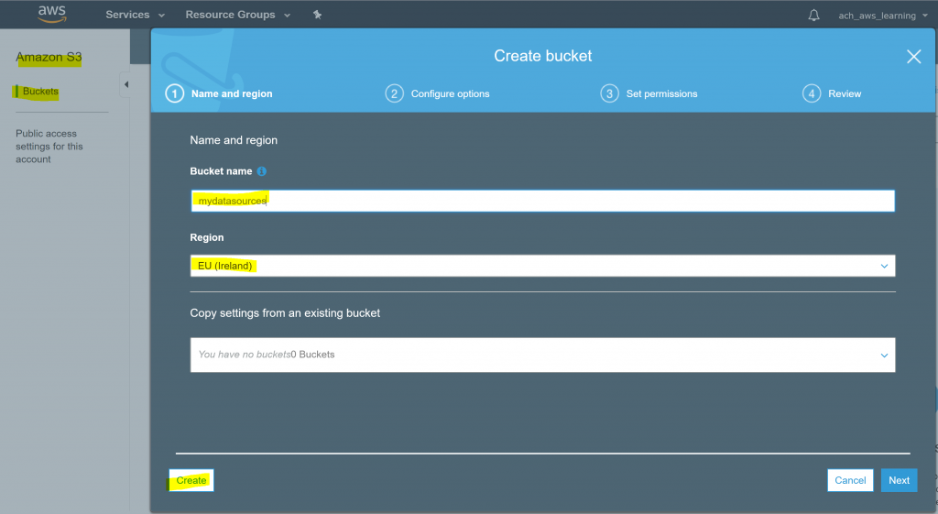
Task: Open Public access settings for this account
Action: tap(49, 146)
